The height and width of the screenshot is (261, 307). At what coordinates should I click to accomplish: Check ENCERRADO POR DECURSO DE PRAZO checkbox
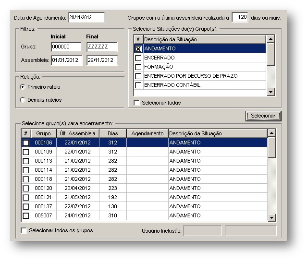coord(138,76)
